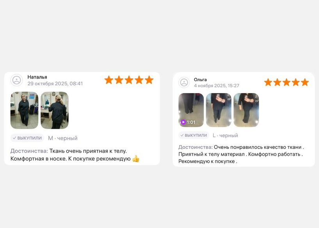319x228 pixels.
Task: Click the first star in Ольга's rating
Action: click(268, 82)
